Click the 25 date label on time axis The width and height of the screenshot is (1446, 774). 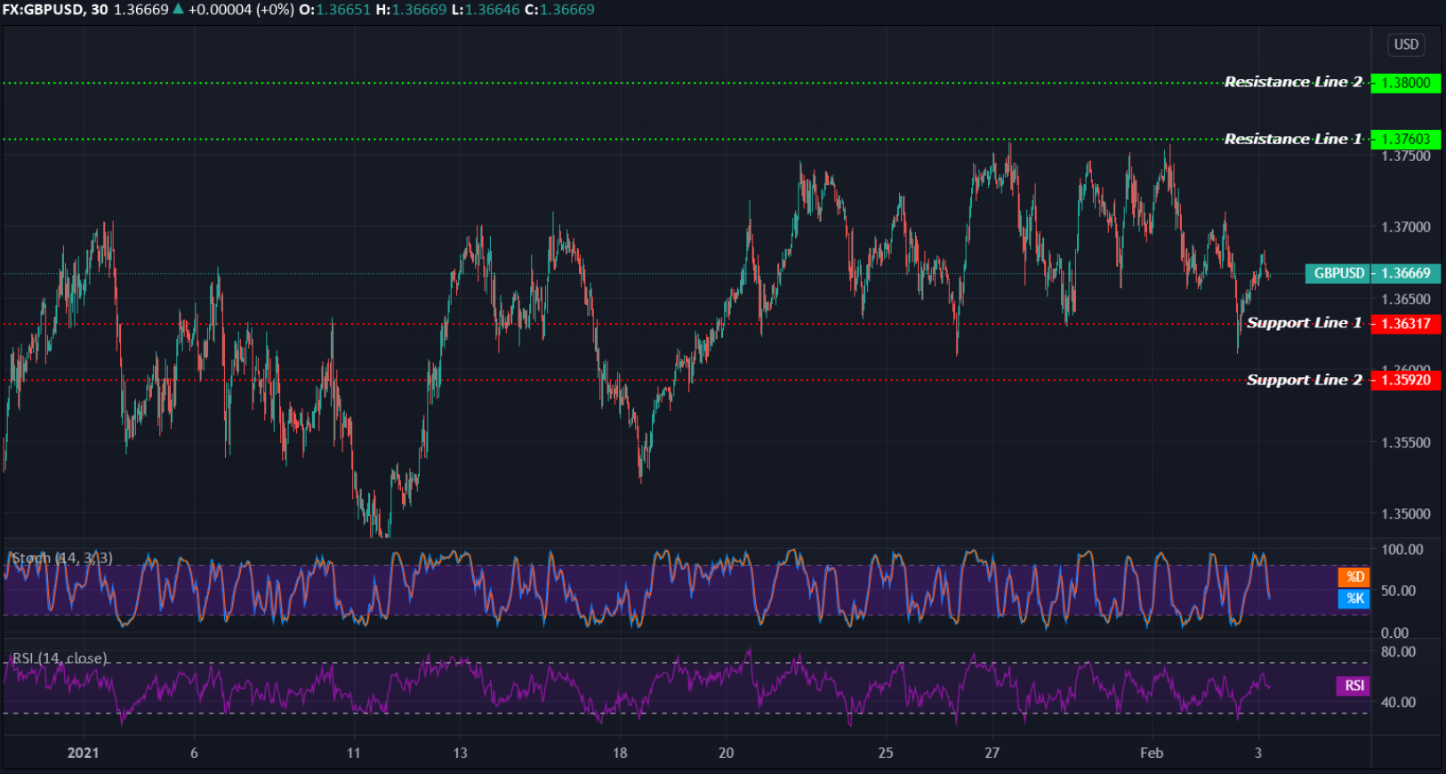pyautogui.click(x=886, y=753)
